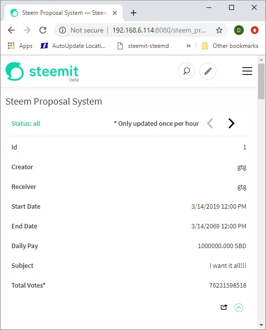Show hidden bookmarks with the double chevron

click(189, 46)
